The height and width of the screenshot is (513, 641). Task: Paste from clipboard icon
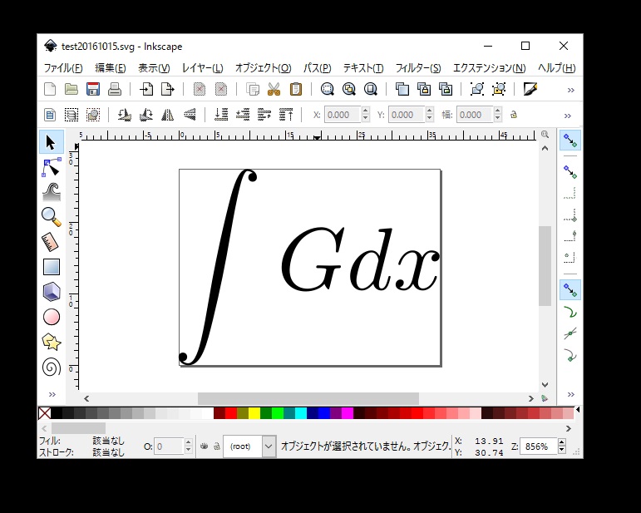click(x=296, y=89)
